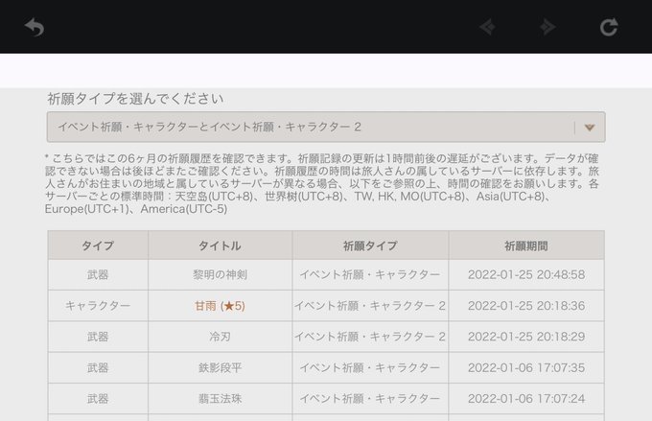Click the 祈願タイプを選んでください label
Image resolution: width=652 pixels, height=421 pixels.
pyautogui.click(x=135, y=99)
